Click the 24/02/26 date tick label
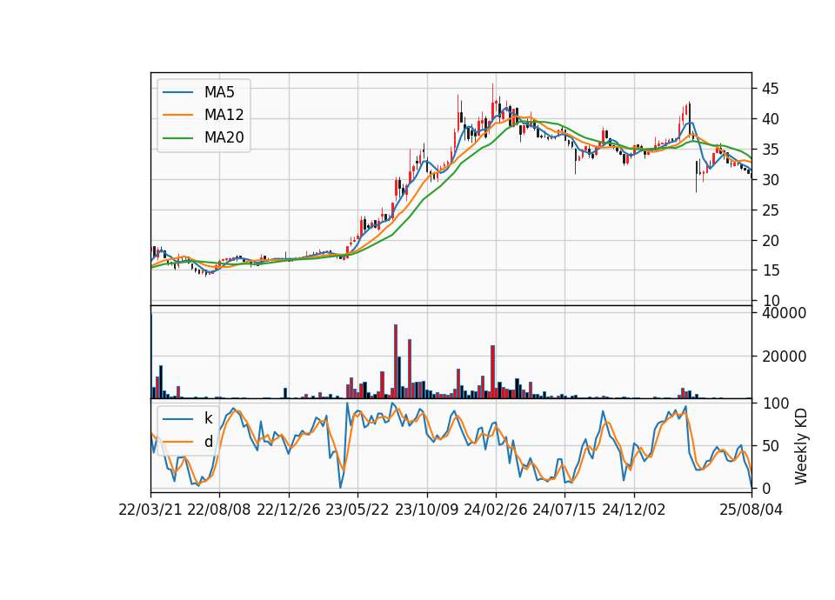The height and width of the screenshot is (600, 835). point(495,510)
